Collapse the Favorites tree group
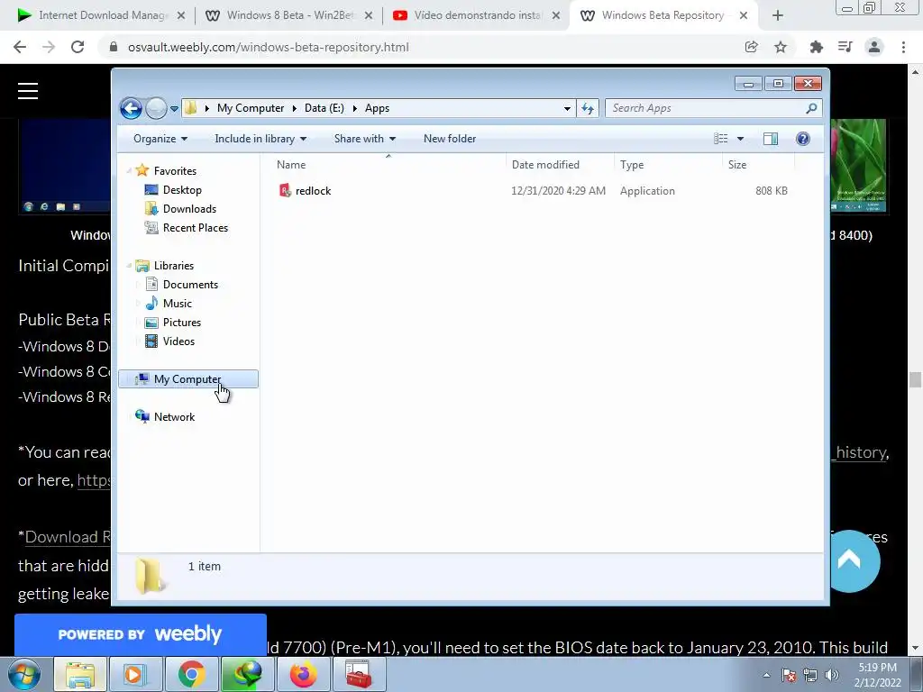Screen dimensions: 923x692 pos(129,171)
